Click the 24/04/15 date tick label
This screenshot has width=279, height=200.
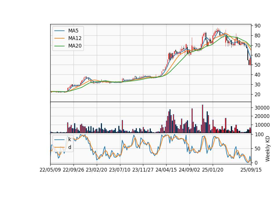[x=166, y=170]
